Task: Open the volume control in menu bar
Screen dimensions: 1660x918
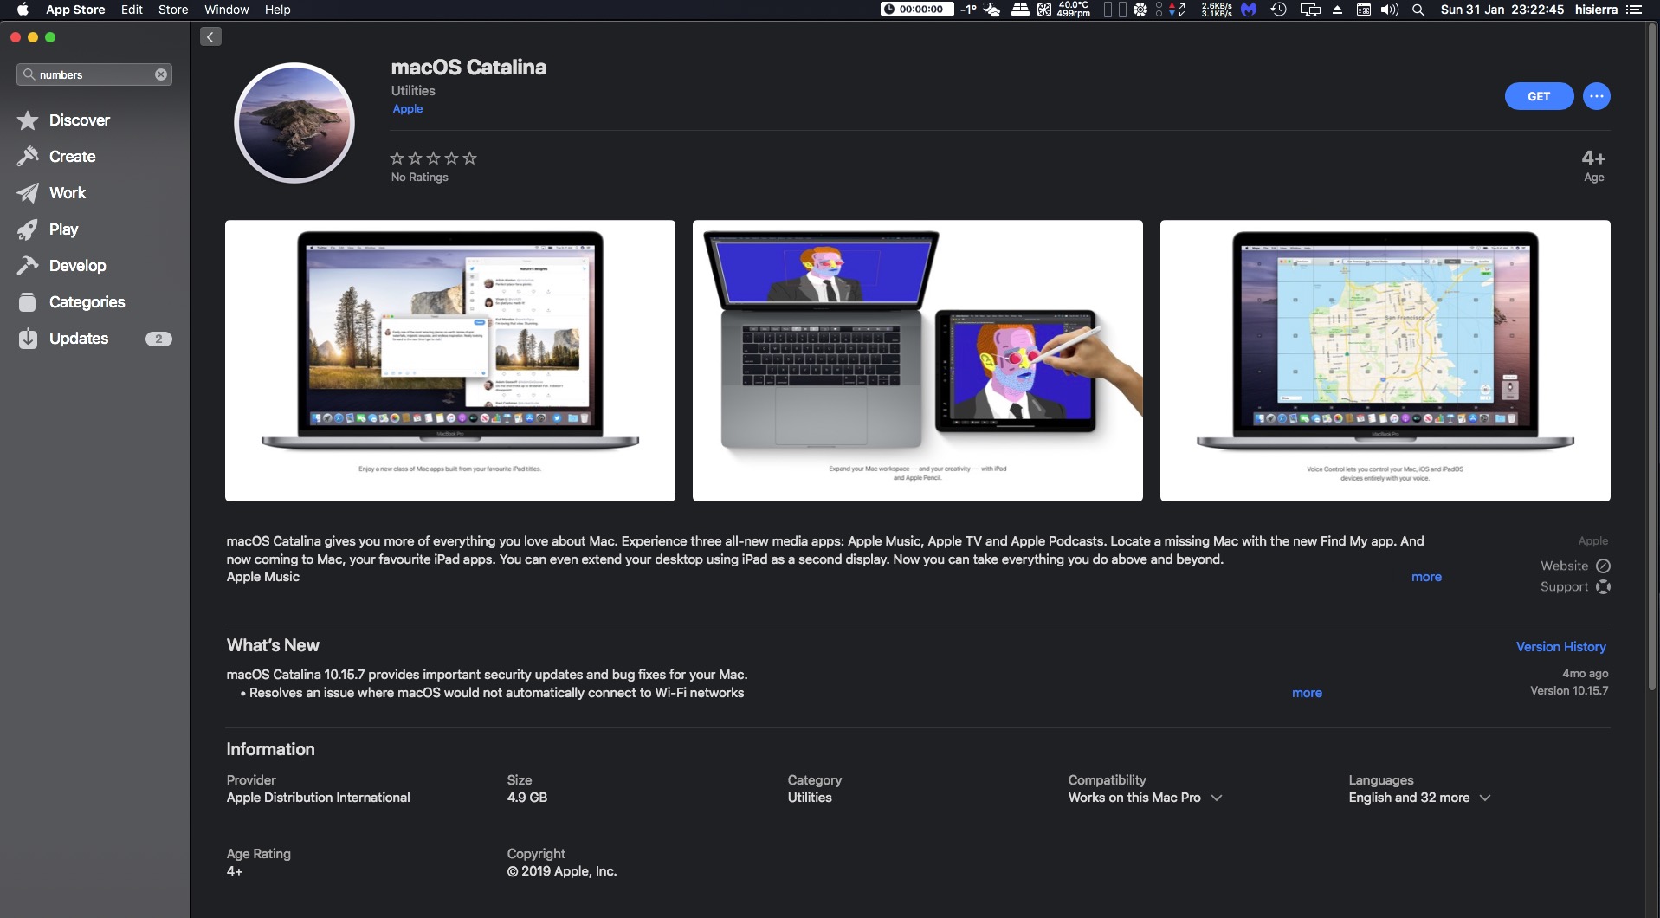Action: [1390, 10]
